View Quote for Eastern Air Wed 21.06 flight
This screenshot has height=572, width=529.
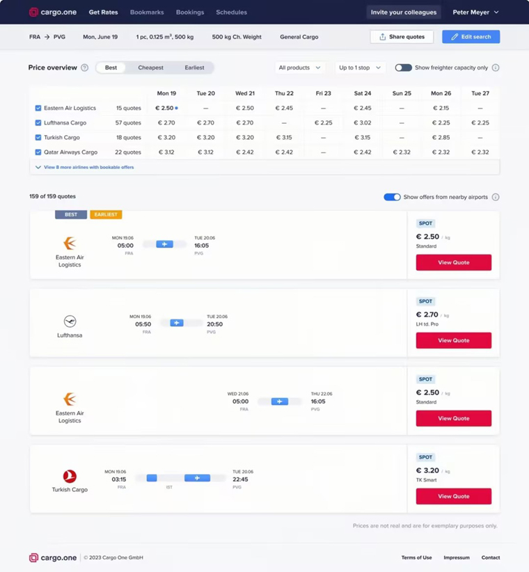click(x=454, y=418)
